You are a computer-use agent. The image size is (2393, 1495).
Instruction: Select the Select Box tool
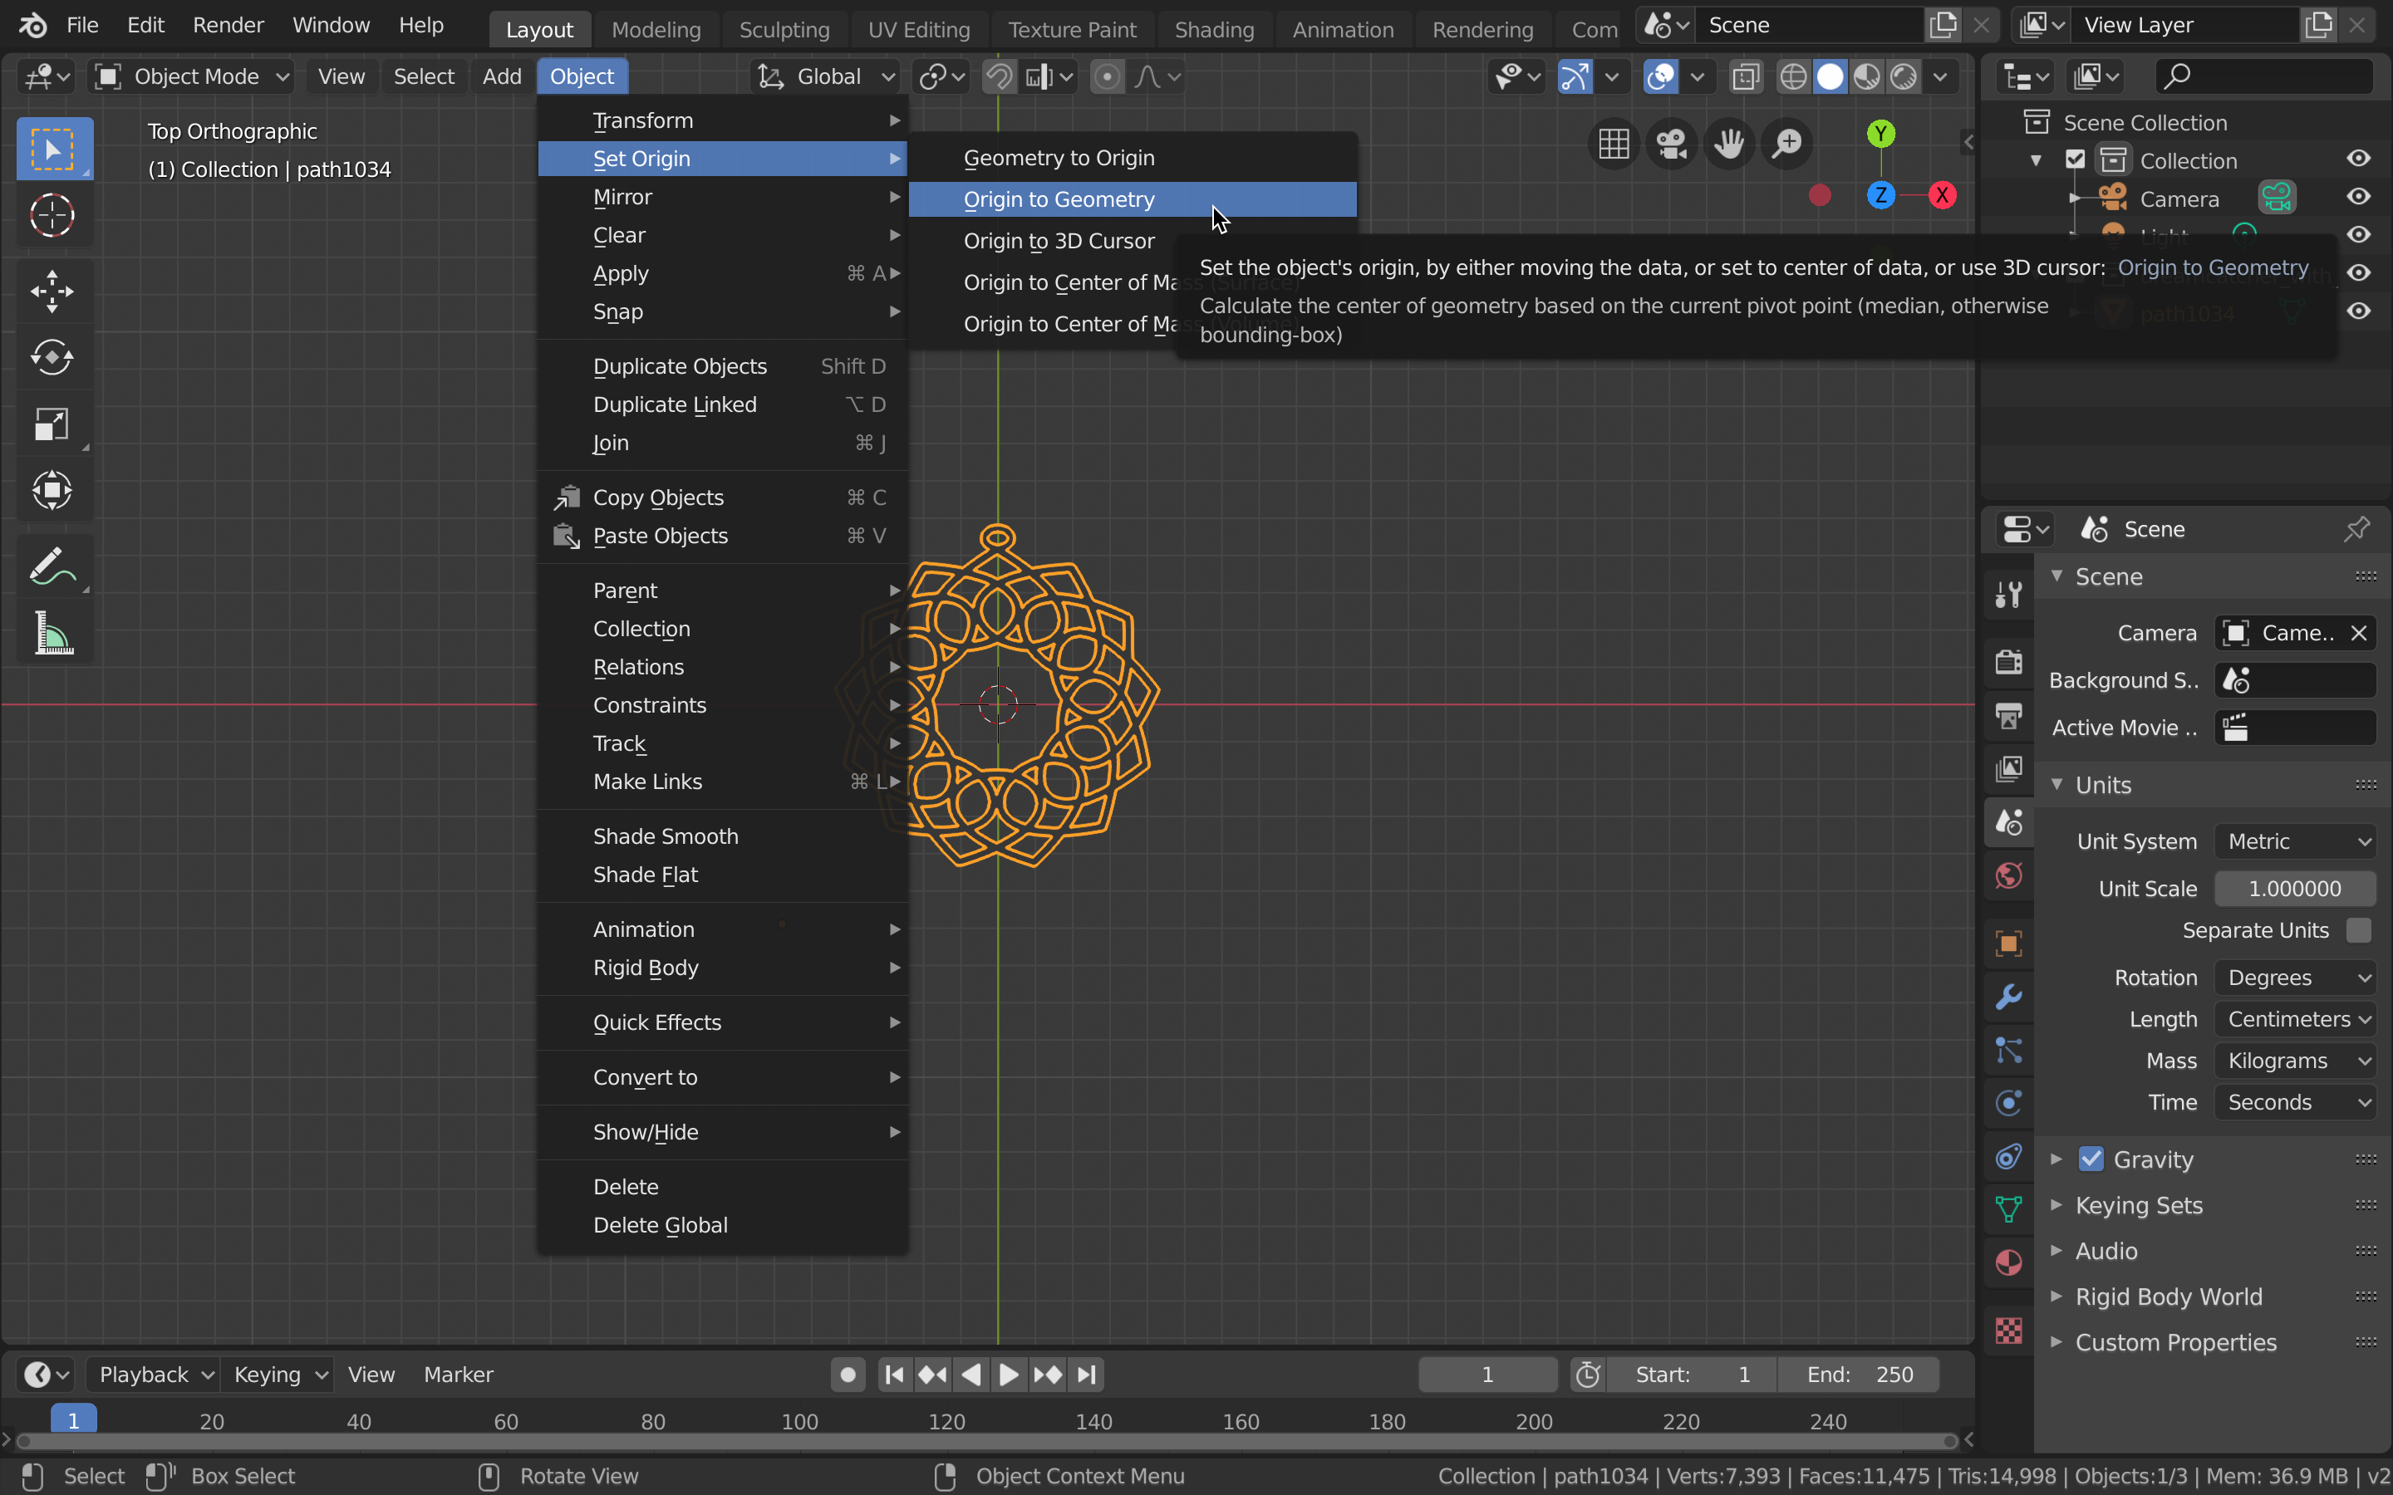click(54, 149)
